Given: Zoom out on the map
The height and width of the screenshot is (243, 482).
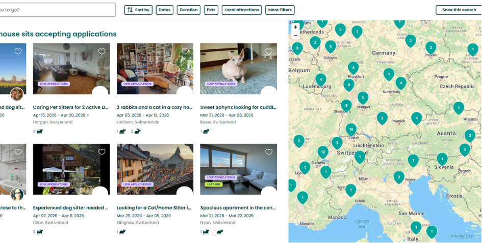Looking at the screenshot, I should tap(295, 36).
